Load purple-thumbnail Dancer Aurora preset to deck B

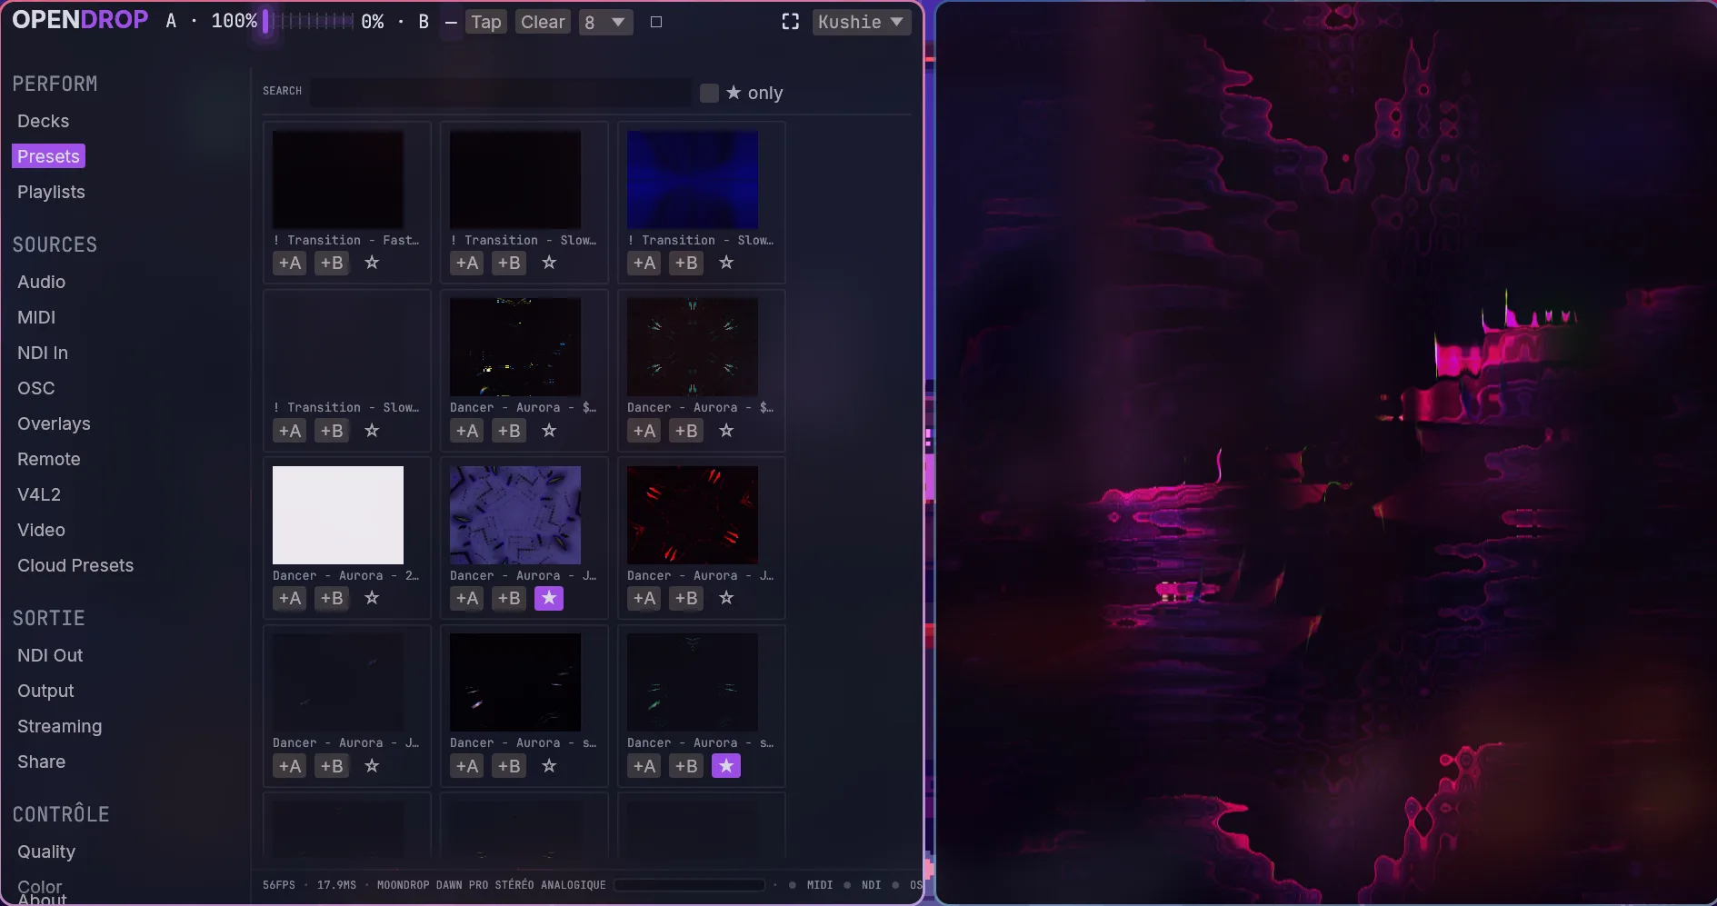click(x=509, y=598)
